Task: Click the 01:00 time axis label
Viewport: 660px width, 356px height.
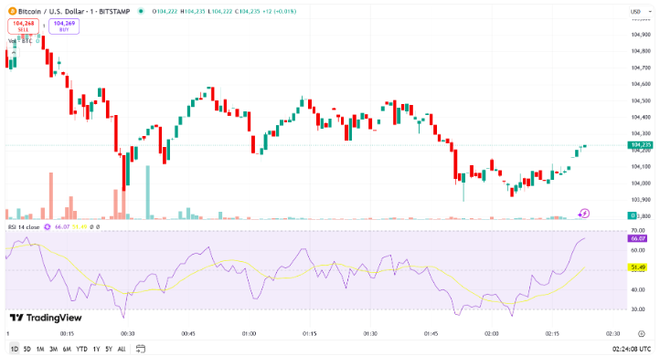Action: (249, 334)
